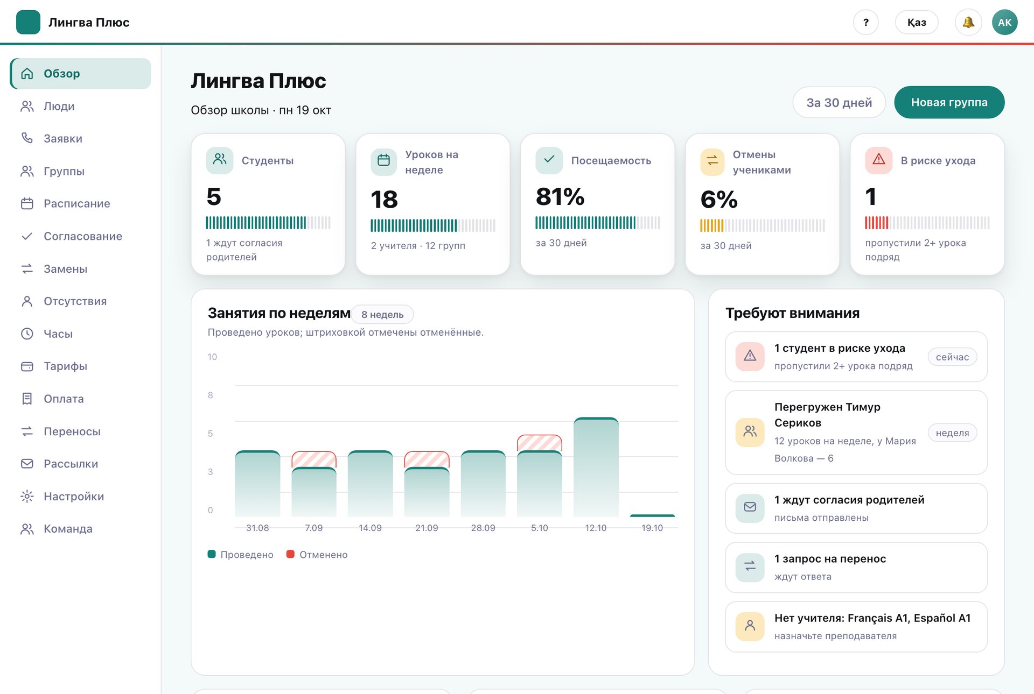Click the 12.10 week bar in the chart
The height and width of the screenshot is (694, 1034).
click(596, 467)
